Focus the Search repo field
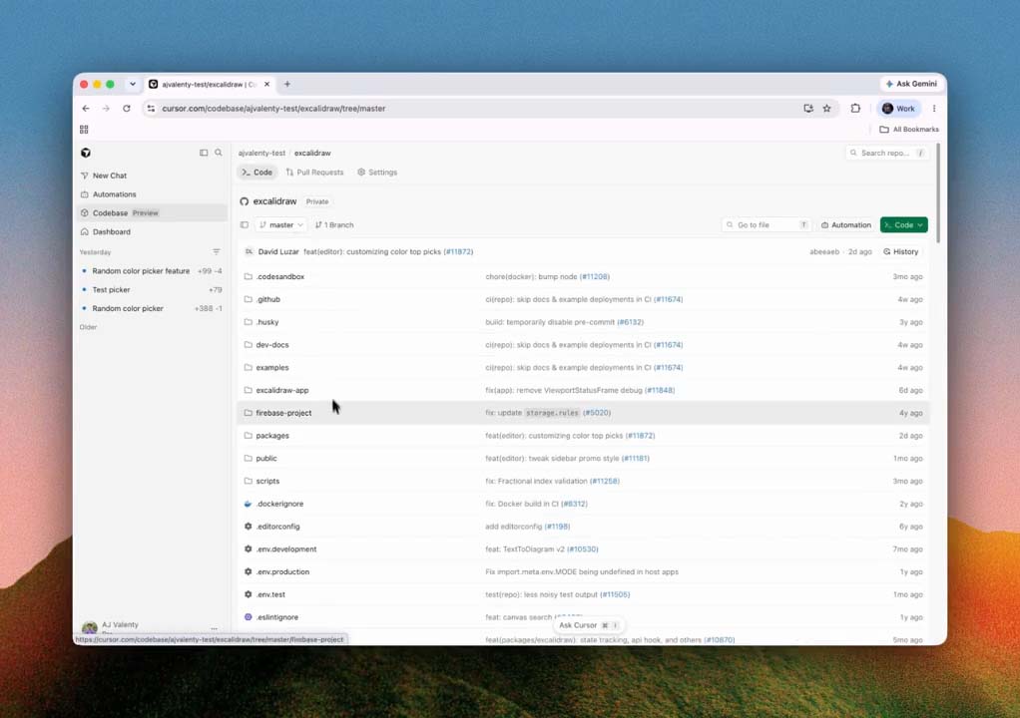1020x718 pixels. click(887, 154)
